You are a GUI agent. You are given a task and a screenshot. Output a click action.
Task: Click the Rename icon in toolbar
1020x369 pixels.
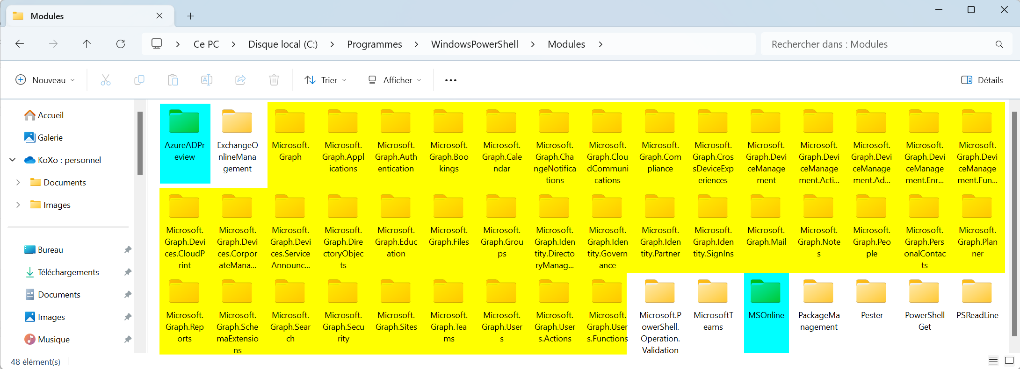tap(207, 80)
